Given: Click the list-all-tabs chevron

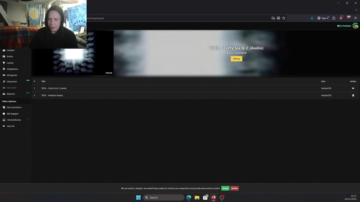Looking at the screenshot, I should [x=356, y=10].
